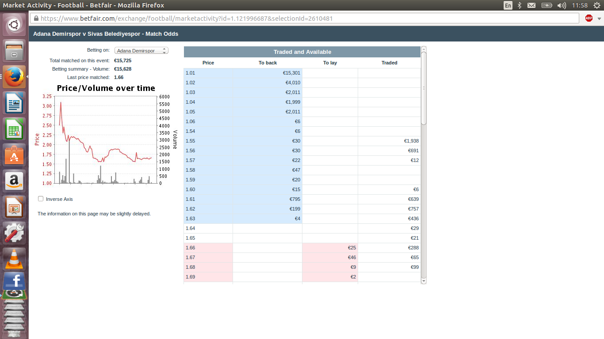Enable the Inverse Axis checkbox
604x339 pixels.
coord(41,199)
